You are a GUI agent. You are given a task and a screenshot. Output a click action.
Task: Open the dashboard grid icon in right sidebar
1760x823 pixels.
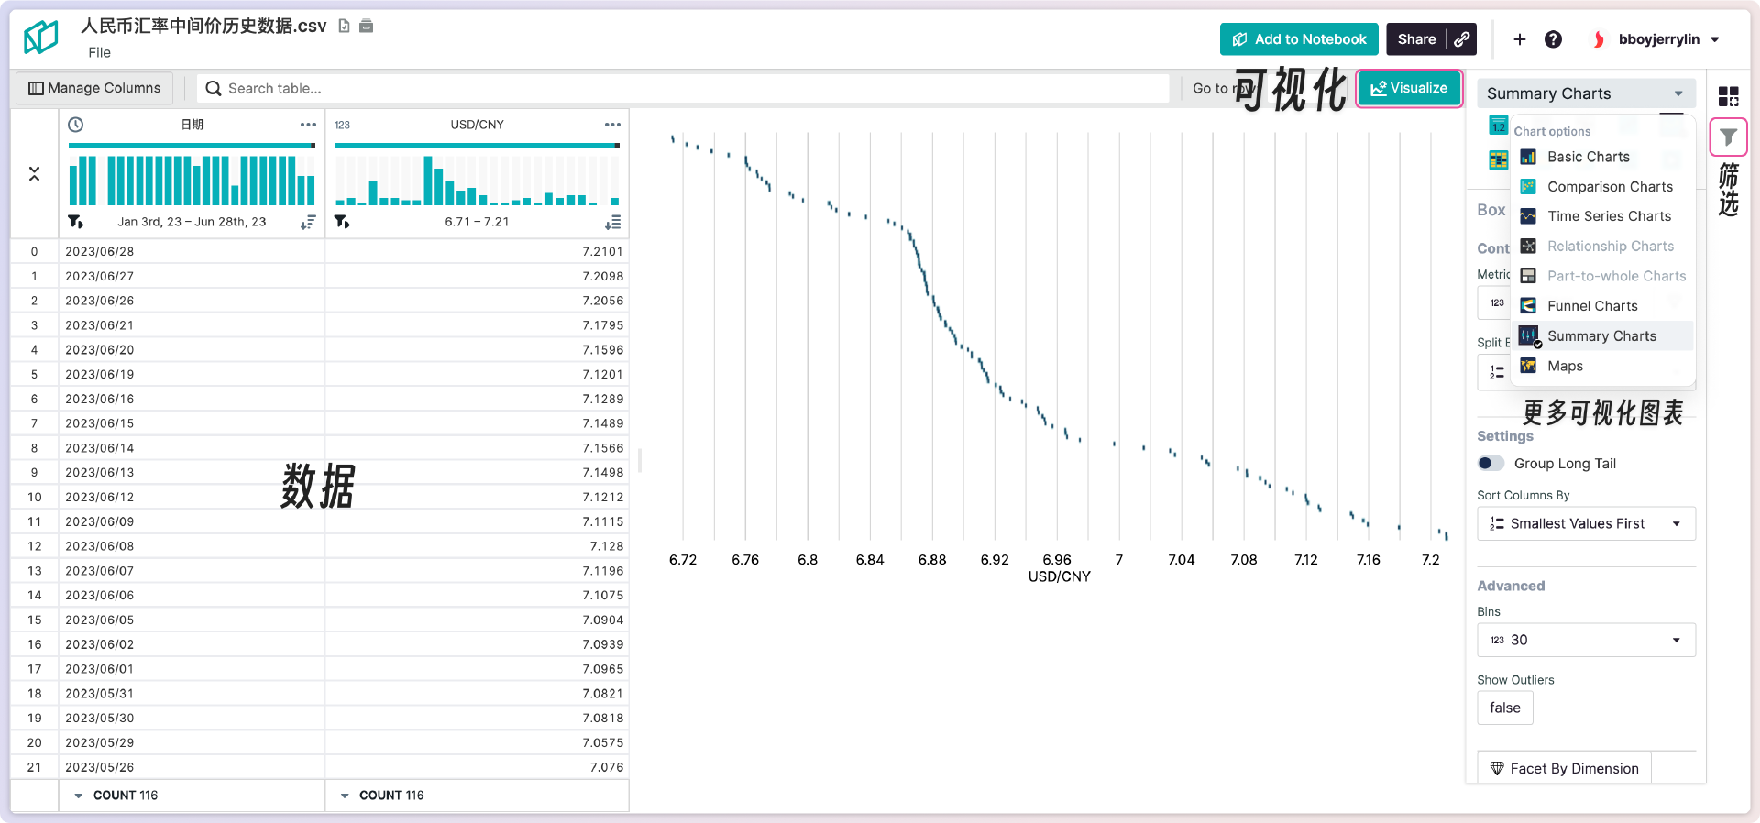tap(1728, 96)
